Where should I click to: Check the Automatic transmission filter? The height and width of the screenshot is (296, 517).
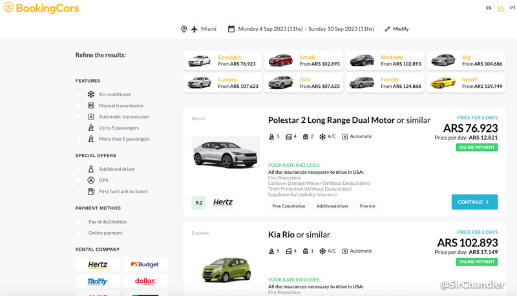[x=79, y=117]
